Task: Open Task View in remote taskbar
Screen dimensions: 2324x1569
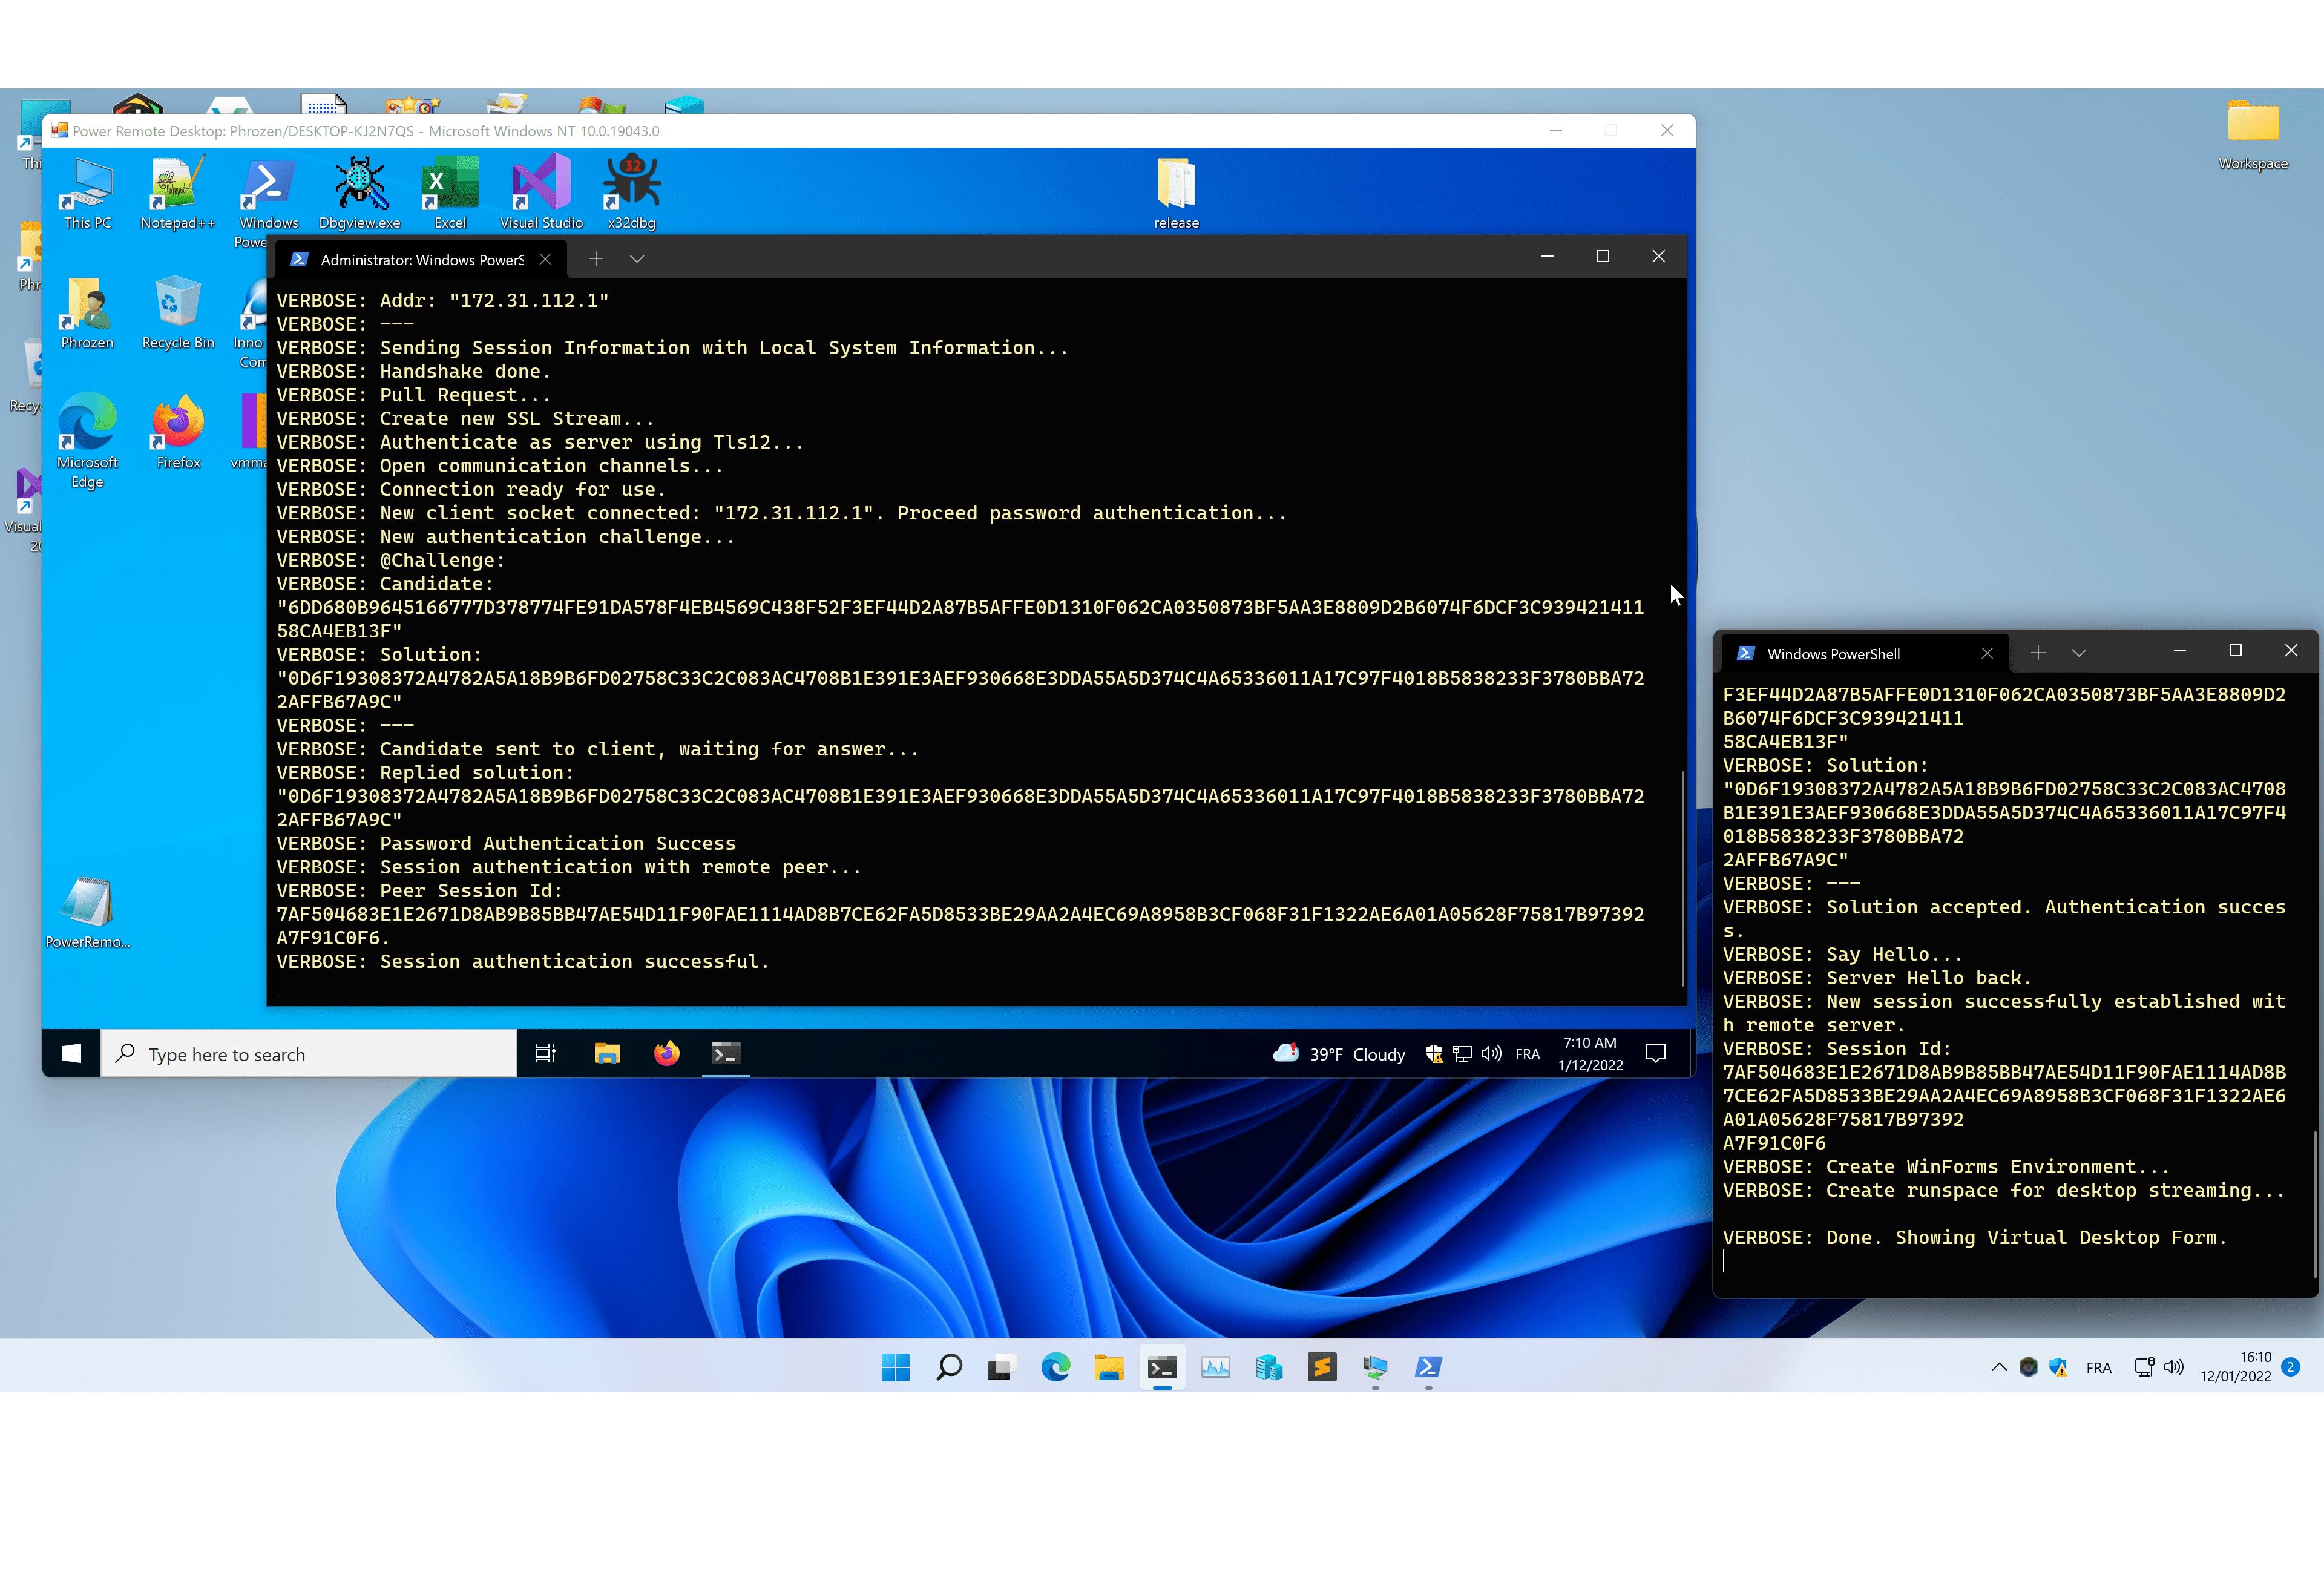Action: click(x=545, y=1053)
